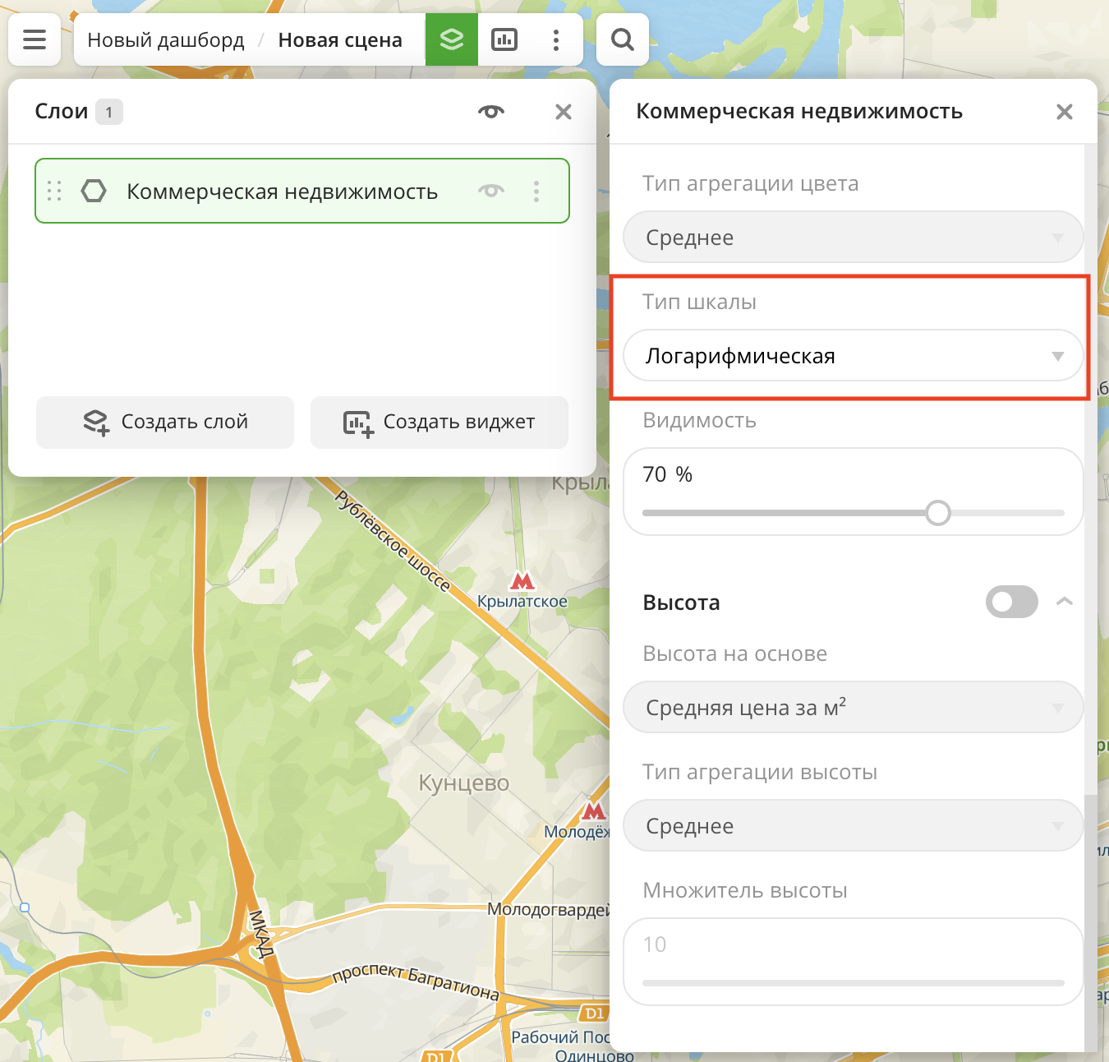Hide the Коммерческая недвижимость layer
Viewport: 1109px width, 1062px height.
pos(491,192)
